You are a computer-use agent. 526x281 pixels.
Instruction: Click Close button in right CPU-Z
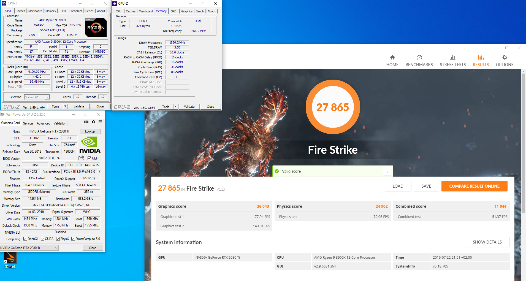coord(210,107)
